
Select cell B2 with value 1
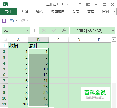tap(38, 51)
